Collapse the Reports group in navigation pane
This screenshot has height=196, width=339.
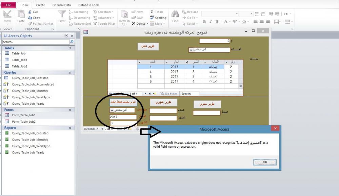tap(70, 128)
